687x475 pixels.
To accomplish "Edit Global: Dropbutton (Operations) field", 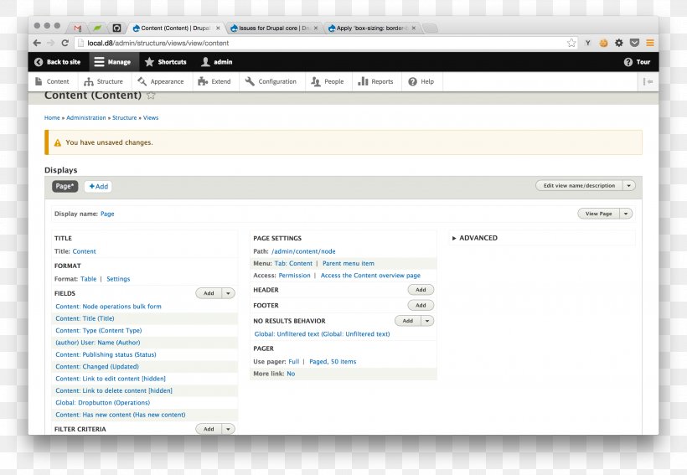I will 102,402.
